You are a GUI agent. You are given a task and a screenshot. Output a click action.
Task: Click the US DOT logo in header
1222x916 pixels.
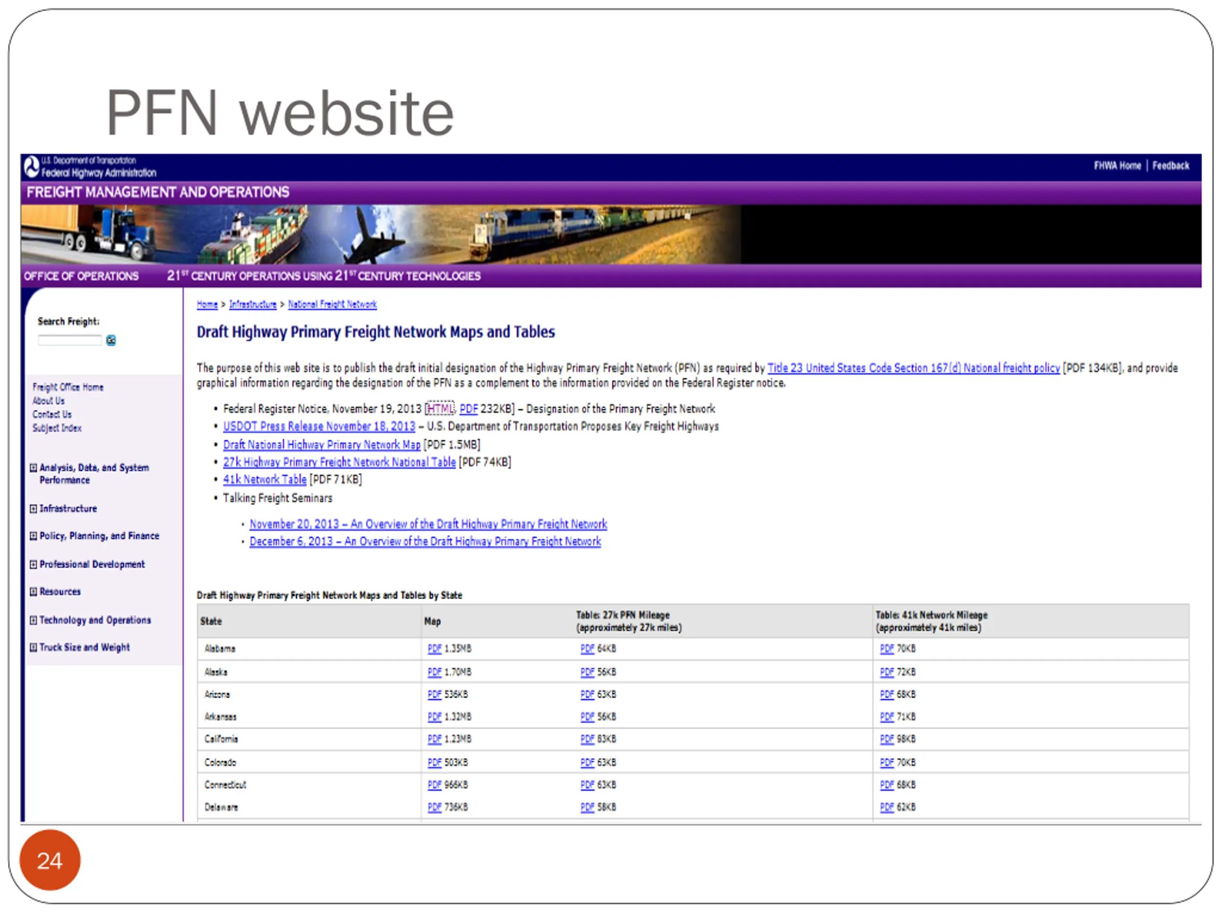click(32, 167)
